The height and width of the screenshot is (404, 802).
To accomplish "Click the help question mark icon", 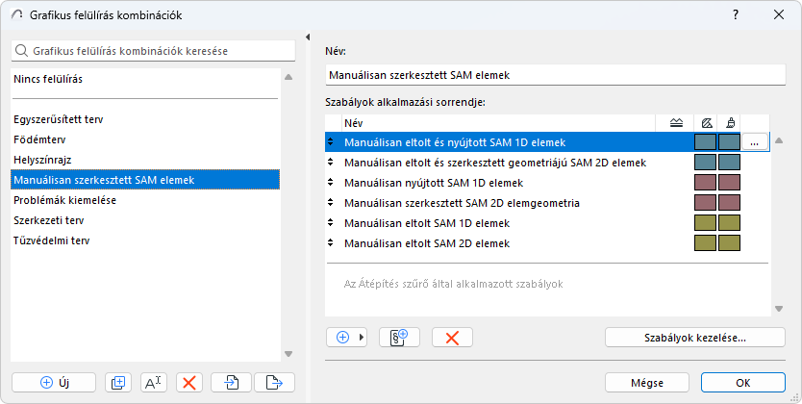I will (x=736, y=14).
